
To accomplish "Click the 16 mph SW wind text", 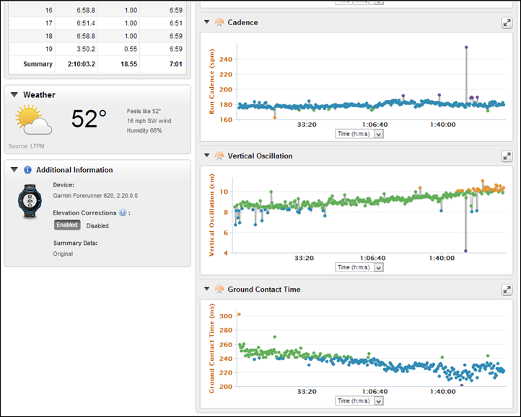I will 149,121.
